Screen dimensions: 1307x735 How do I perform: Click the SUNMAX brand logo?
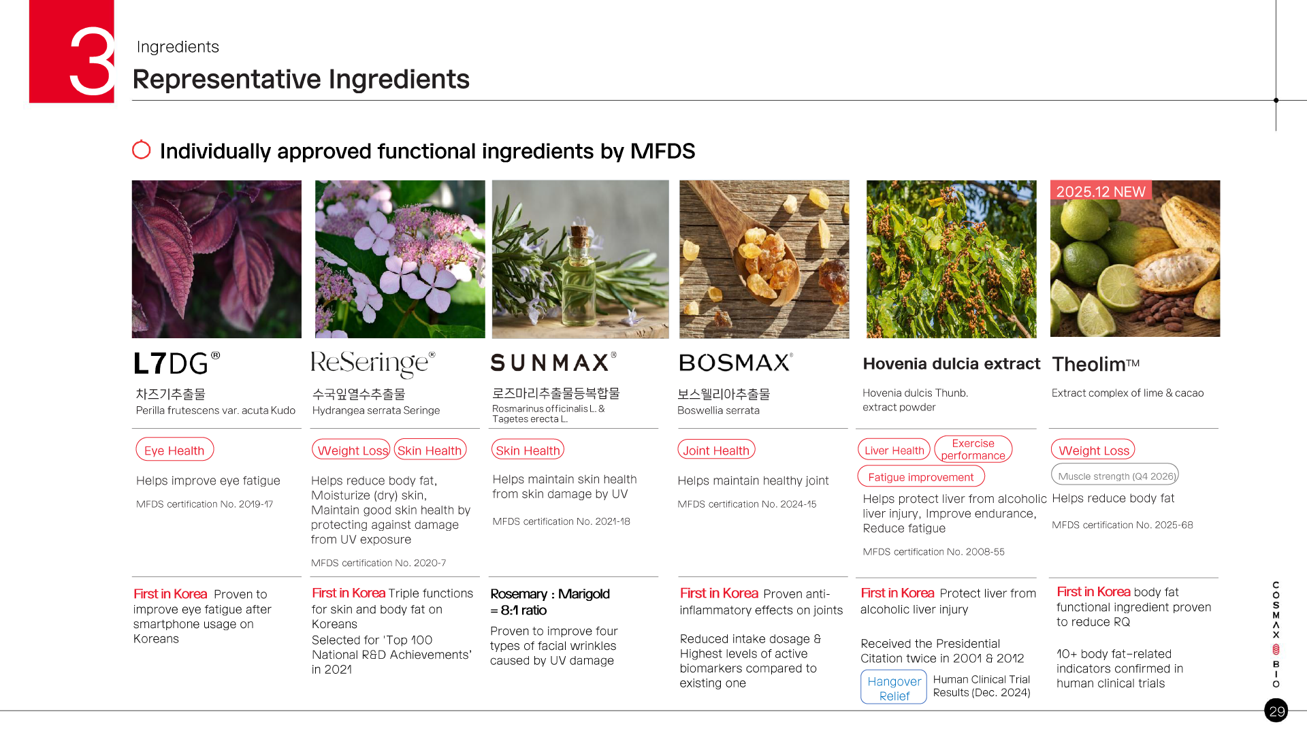(x=553, y=362)
